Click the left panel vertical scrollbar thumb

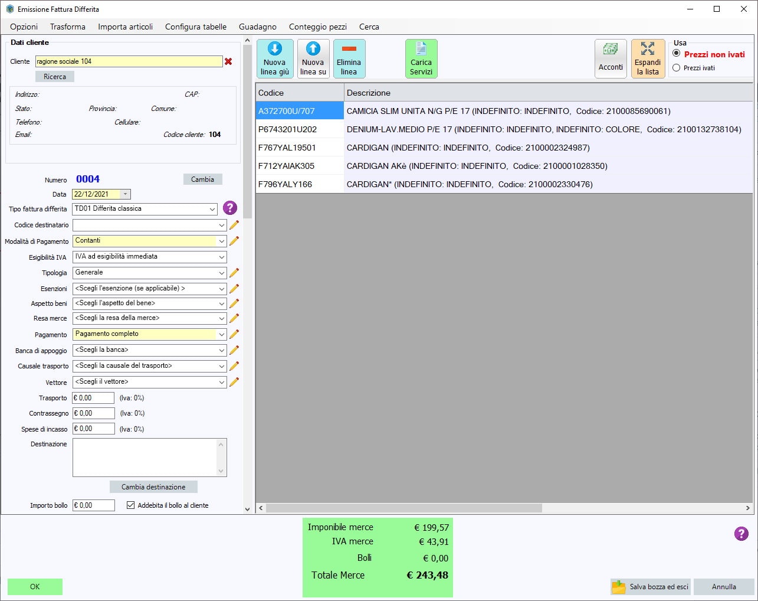pos(248,131)
